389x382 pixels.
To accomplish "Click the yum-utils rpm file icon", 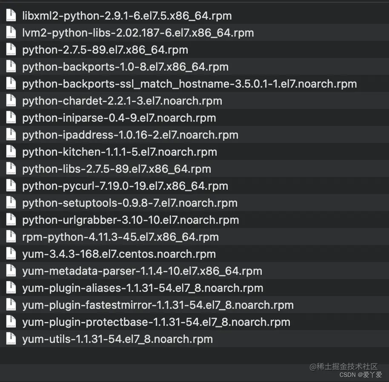I will coord(11,339).
